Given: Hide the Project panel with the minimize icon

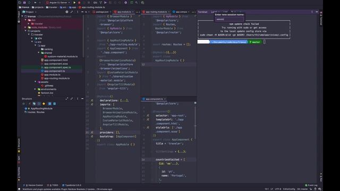Looking at the screenshot, I should (x=82, y=12).
